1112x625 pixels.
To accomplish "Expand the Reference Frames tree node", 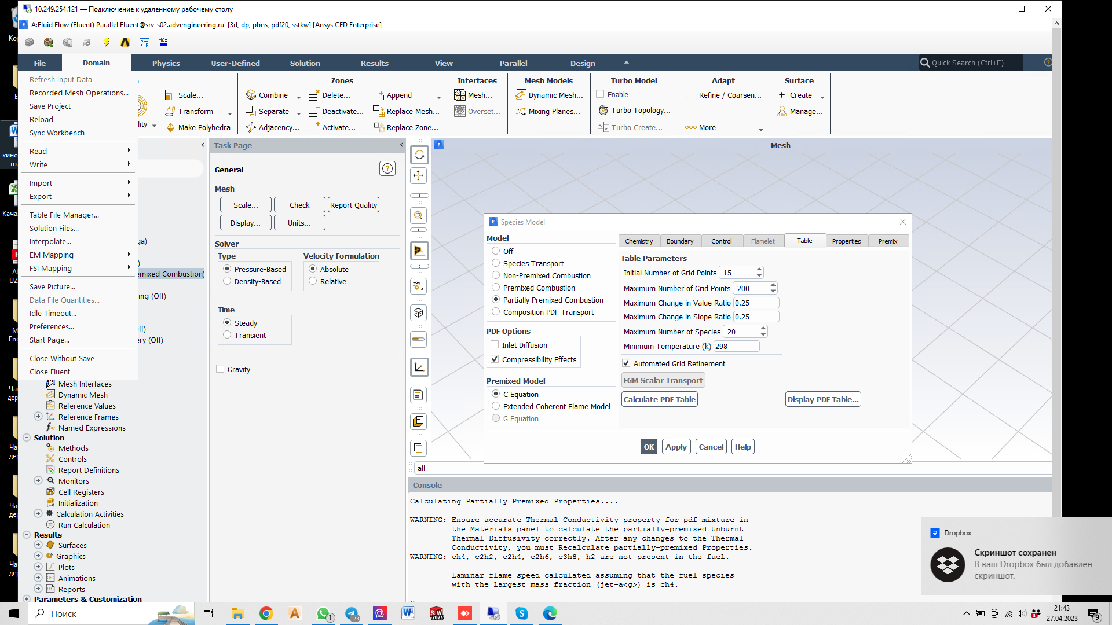I will point(38,417).
